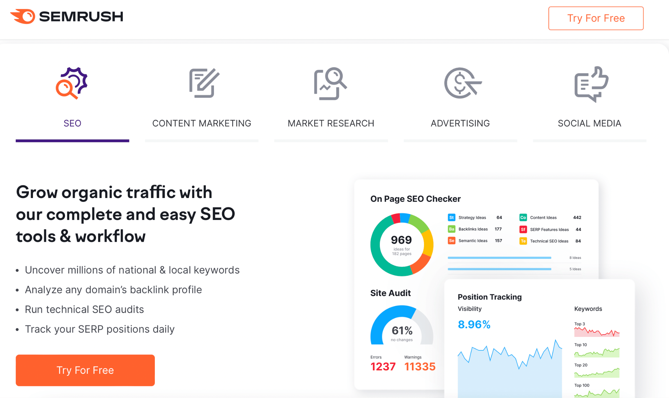
Task: Select the SEO tab
Action: point(72,123)
